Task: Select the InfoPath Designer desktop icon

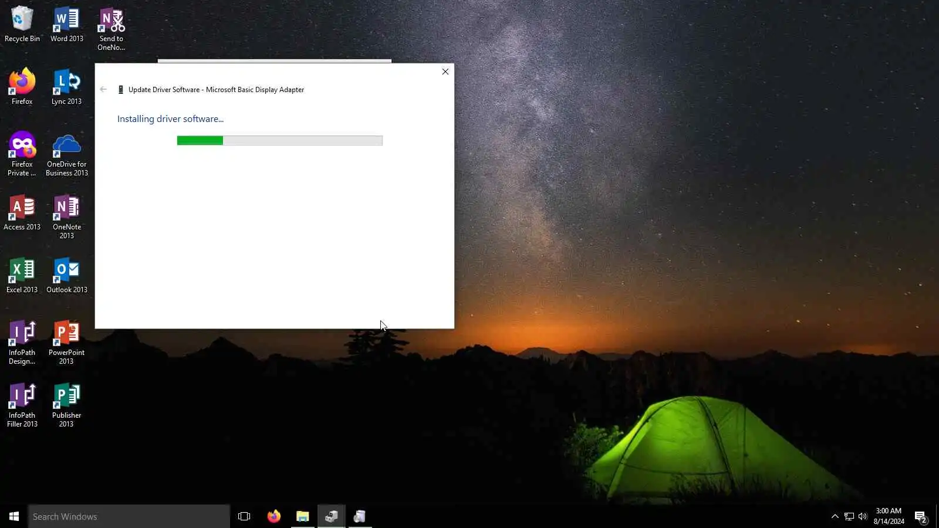Action: point(22,343)
